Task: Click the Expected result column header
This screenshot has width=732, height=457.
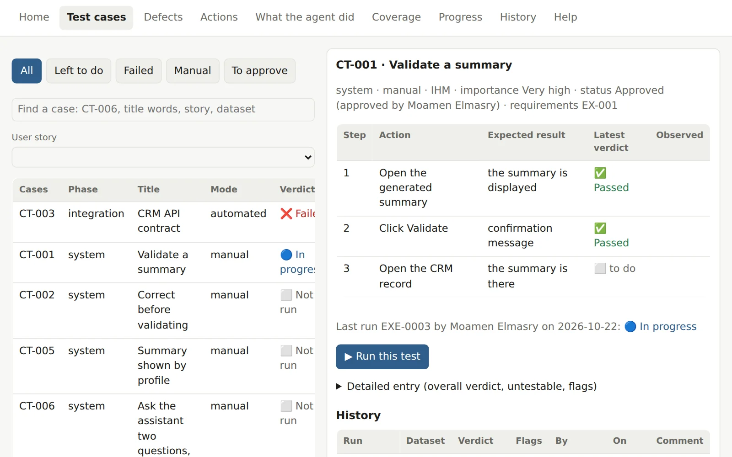Action: [526, 135]
